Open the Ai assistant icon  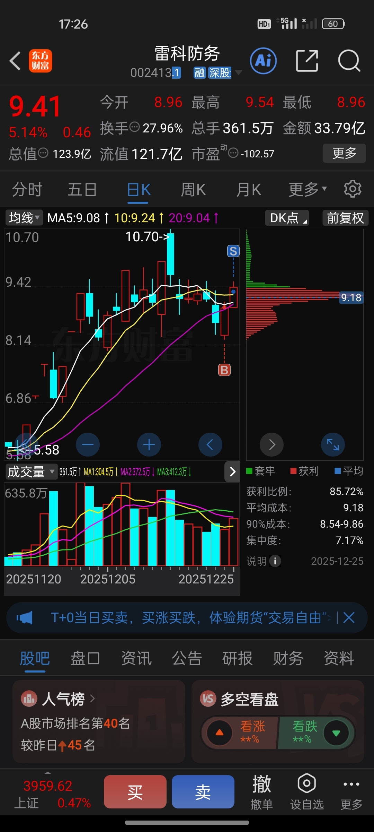click(x=263, y=61)
